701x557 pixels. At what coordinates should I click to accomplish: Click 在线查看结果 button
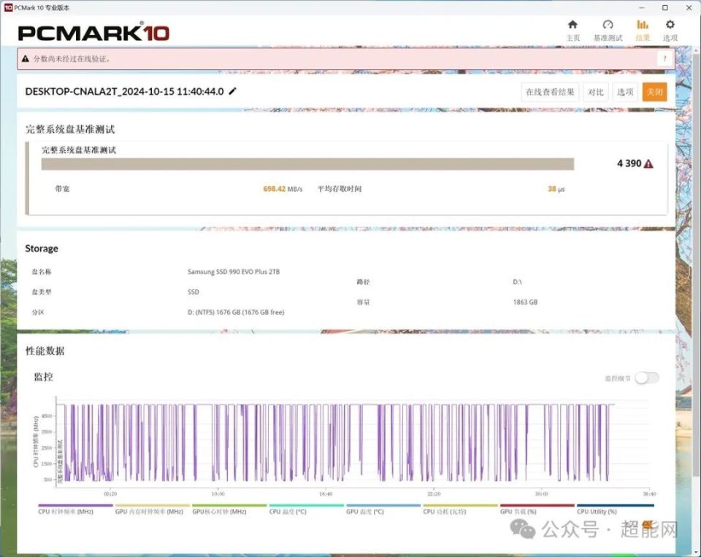(550, 92)
